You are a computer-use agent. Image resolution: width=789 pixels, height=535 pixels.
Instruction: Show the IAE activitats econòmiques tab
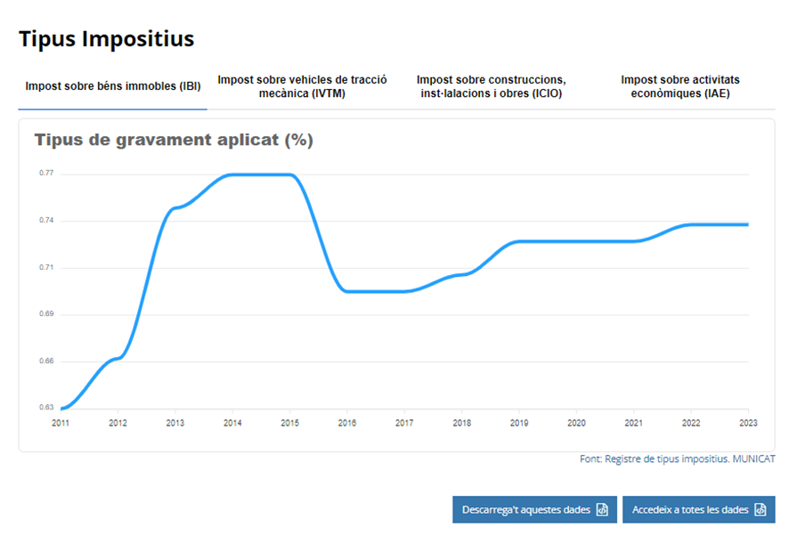[679, 86]
